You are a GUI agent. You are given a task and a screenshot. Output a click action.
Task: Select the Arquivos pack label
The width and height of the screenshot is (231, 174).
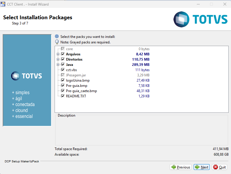click(x=73, y=54)
